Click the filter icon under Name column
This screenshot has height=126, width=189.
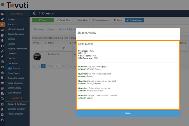63,48
